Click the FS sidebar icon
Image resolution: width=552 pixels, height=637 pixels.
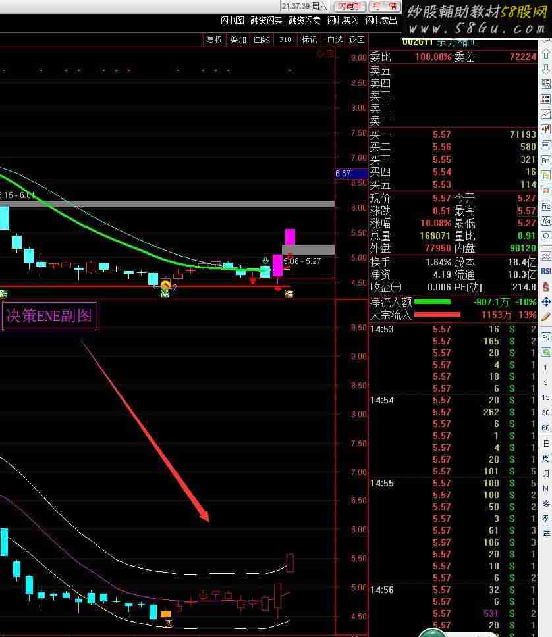coord(546,337)
